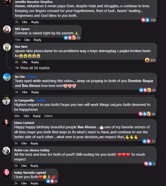Open reactions on Jo Campanilla's comment
Screen dimensions: 166x186
(147, 114)
